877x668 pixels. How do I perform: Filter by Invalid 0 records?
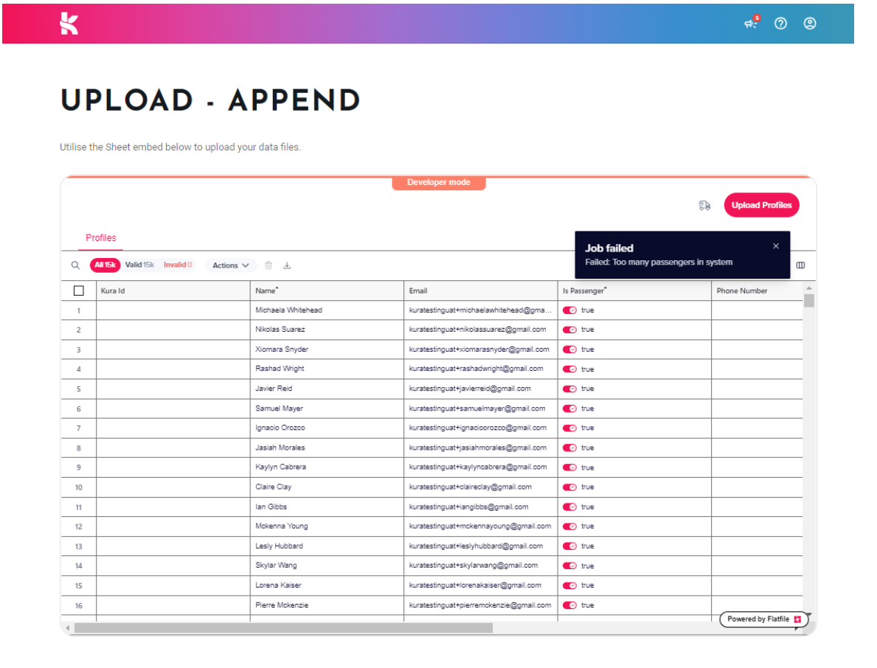pyautogui.click(x=178, y=265)
